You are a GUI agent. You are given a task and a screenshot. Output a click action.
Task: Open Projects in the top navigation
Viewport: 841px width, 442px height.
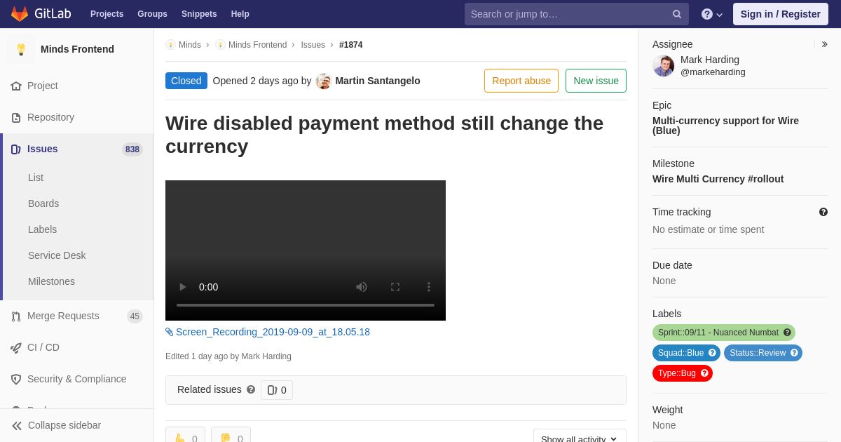107,14
